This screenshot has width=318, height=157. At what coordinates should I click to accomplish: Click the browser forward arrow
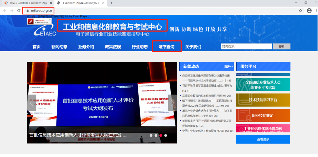pyautogui.click(x=12, y=11)
